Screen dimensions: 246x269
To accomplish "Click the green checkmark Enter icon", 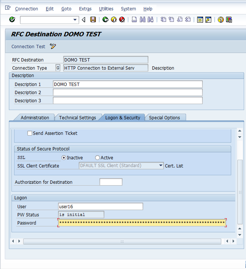I will pyautogui.click(x=12, y=20).
